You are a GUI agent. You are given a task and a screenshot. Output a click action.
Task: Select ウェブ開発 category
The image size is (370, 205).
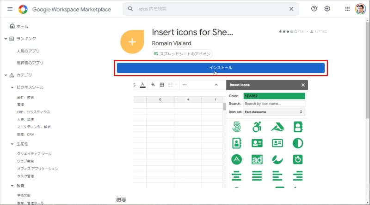click(x=25, y=161)
